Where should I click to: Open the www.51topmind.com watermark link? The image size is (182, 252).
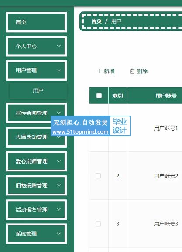click(80, 132)
